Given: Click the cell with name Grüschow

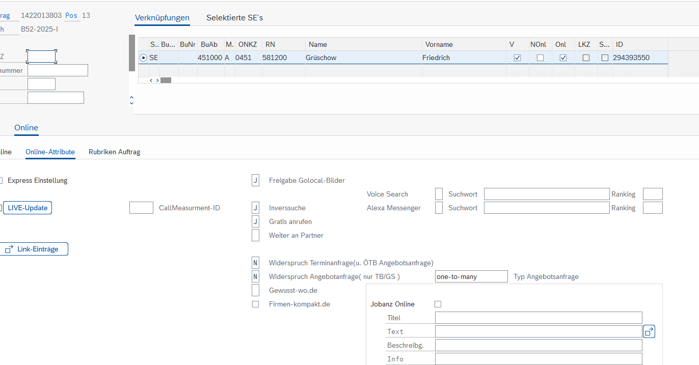Looking at the screenshot, I should tap(364, 58).
